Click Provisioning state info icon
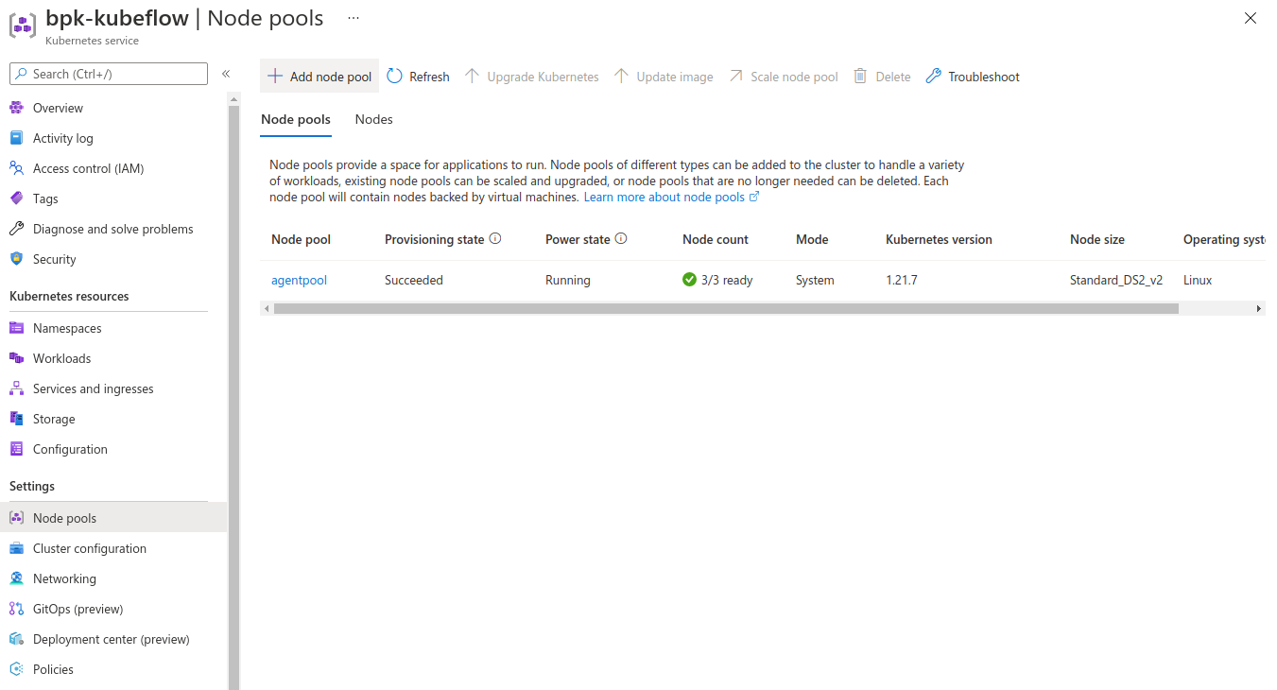Image resolution: width=1277 pixels, height=690 pixels. (x=495, y=239)
